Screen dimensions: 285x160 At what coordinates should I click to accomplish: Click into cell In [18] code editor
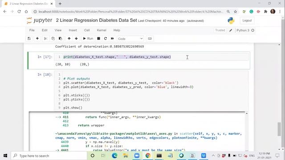point(155,91)
